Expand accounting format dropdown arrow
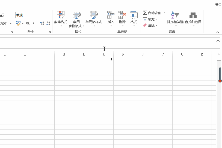This screenshot has height=148, width=222. [x=23, y=24]
